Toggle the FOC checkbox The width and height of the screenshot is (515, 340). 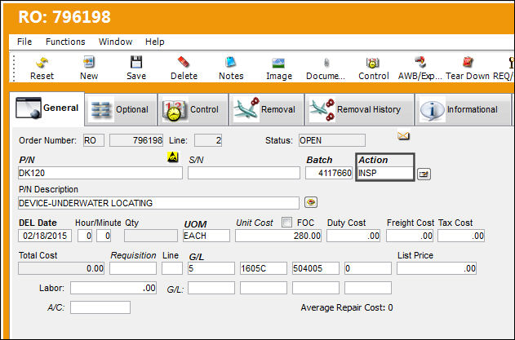pos(286,223)
